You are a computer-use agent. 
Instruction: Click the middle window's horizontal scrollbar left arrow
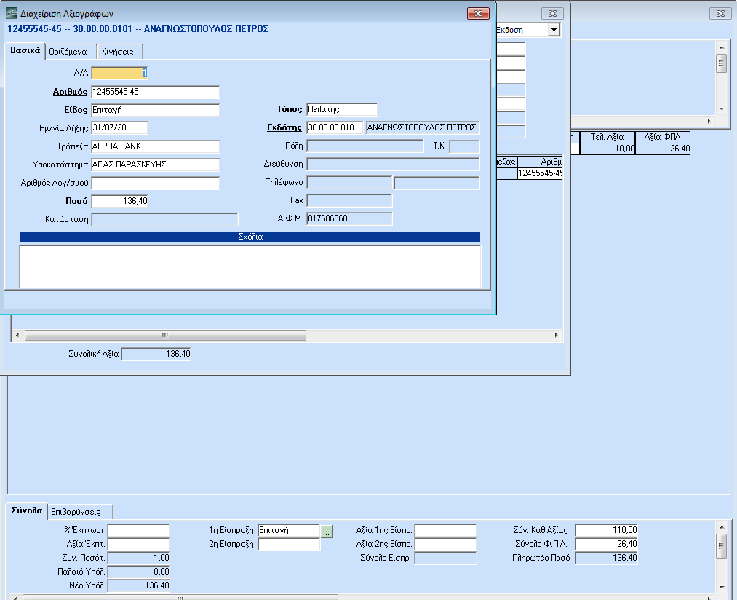[x=17, y=335]
